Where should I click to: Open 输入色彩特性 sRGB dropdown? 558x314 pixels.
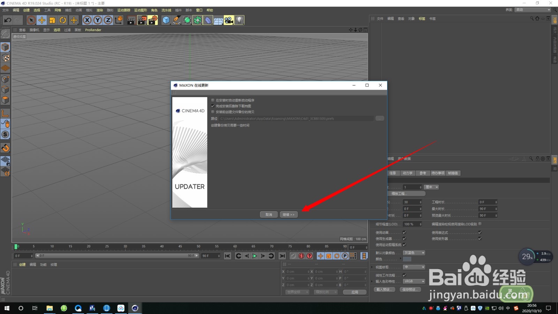click(x=414, y=281)
